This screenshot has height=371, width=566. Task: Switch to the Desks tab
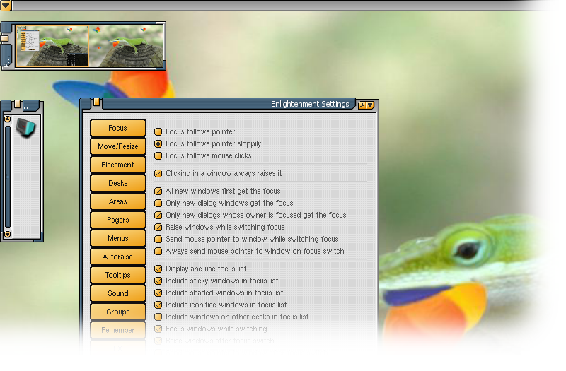[118, 183]
